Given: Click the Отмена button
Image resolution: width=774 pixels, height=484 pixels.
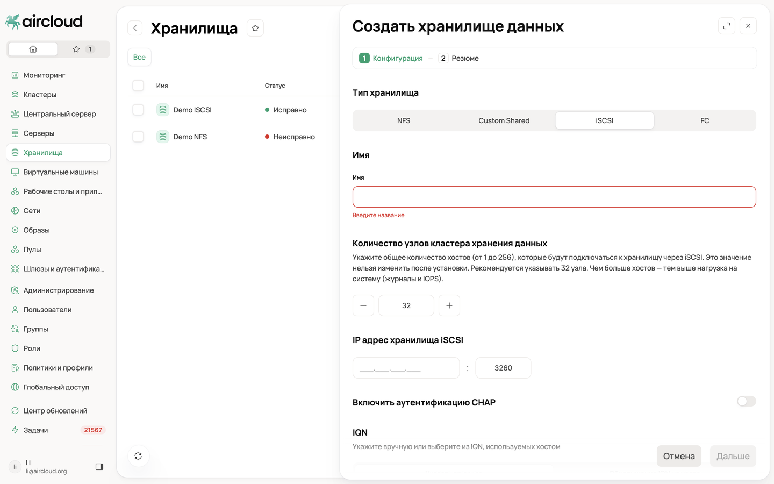Looking at the screenshot, I should click(679, 456).
